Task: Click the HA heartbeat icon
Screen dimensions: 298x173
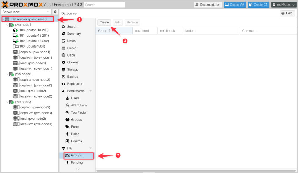Action: click(63, 148)
